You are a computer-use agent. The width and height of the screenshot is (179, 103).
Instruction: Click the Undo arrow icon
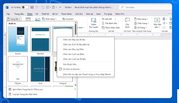37,7
